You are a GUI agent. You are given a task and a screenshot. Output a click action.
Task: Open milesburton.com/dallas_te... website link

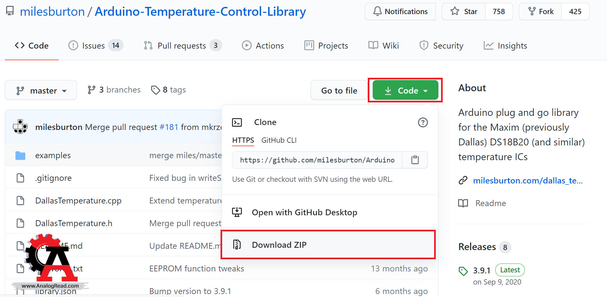tap(528, 180)
